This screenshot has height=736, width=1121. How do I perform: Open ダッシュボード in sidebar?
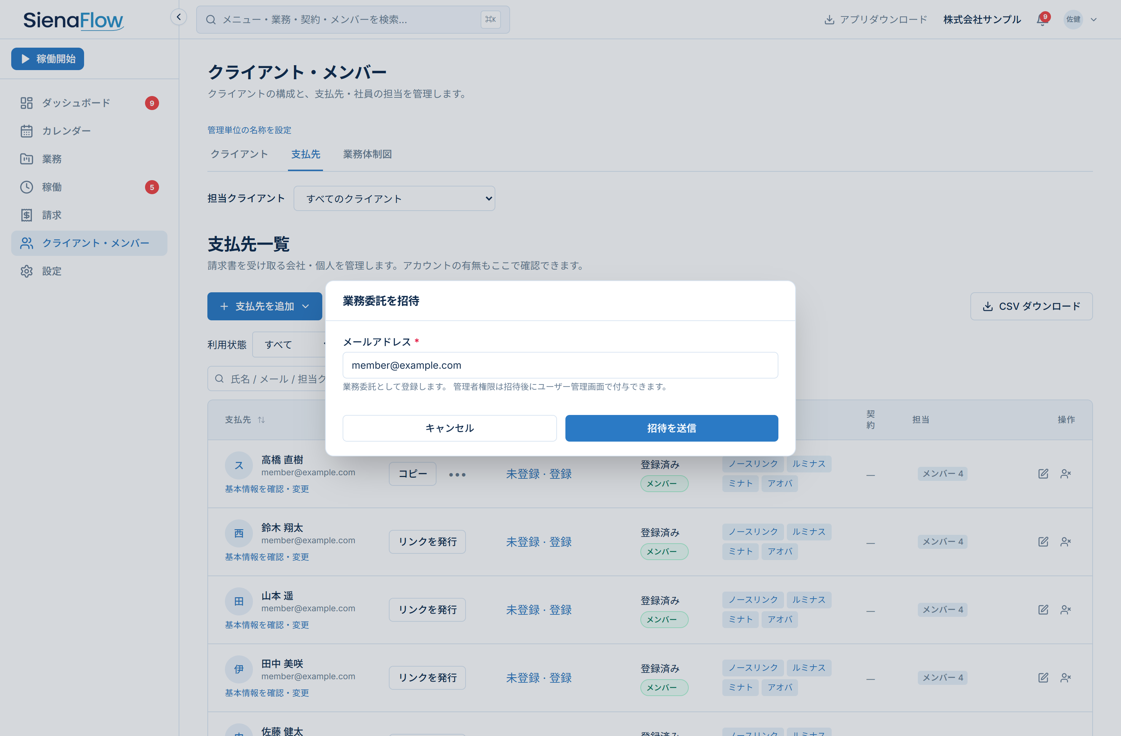point(89,103)
